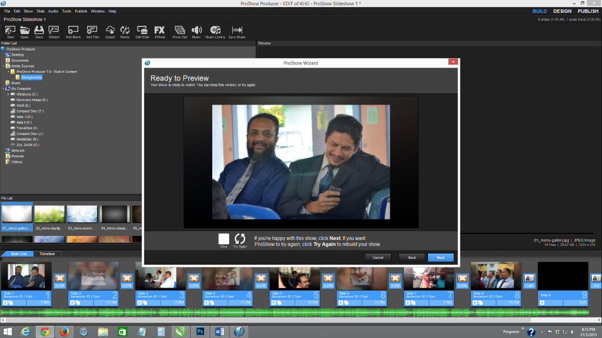Click the play icon on Slide 2

coord(72,303)
